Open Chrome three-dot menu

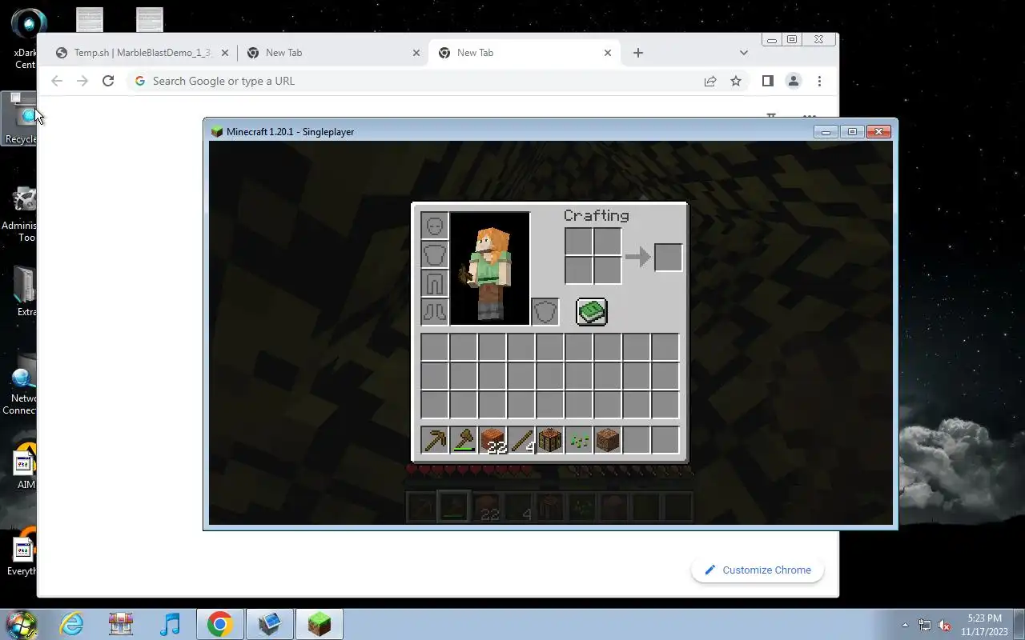pos(819,81)
